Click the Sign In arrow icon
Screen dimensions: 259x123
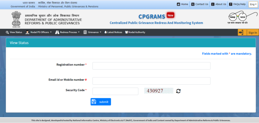point(241,32)
